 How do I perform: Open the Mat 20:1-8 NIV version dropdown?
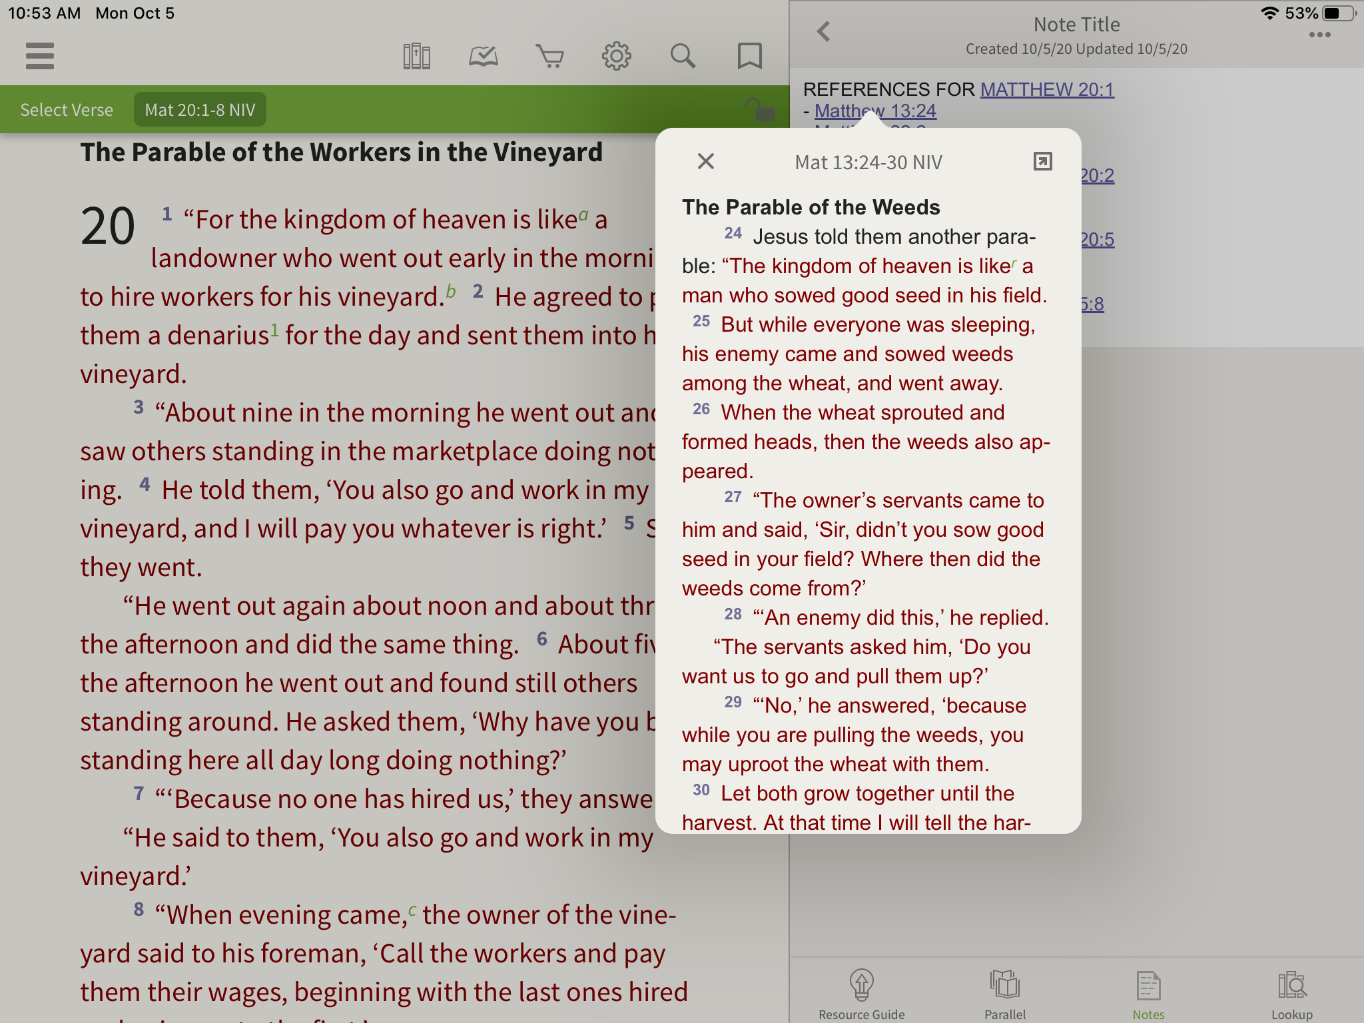[x=198, y=110]
